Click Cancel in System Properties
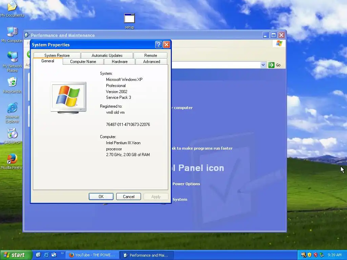 pos(128,197)
